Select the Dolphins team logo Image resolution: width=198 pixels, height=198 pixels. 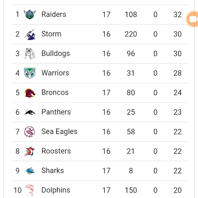30,190
